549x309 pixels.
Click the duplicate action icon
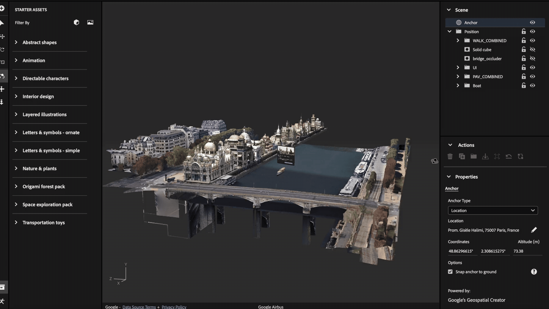(462, 156)
